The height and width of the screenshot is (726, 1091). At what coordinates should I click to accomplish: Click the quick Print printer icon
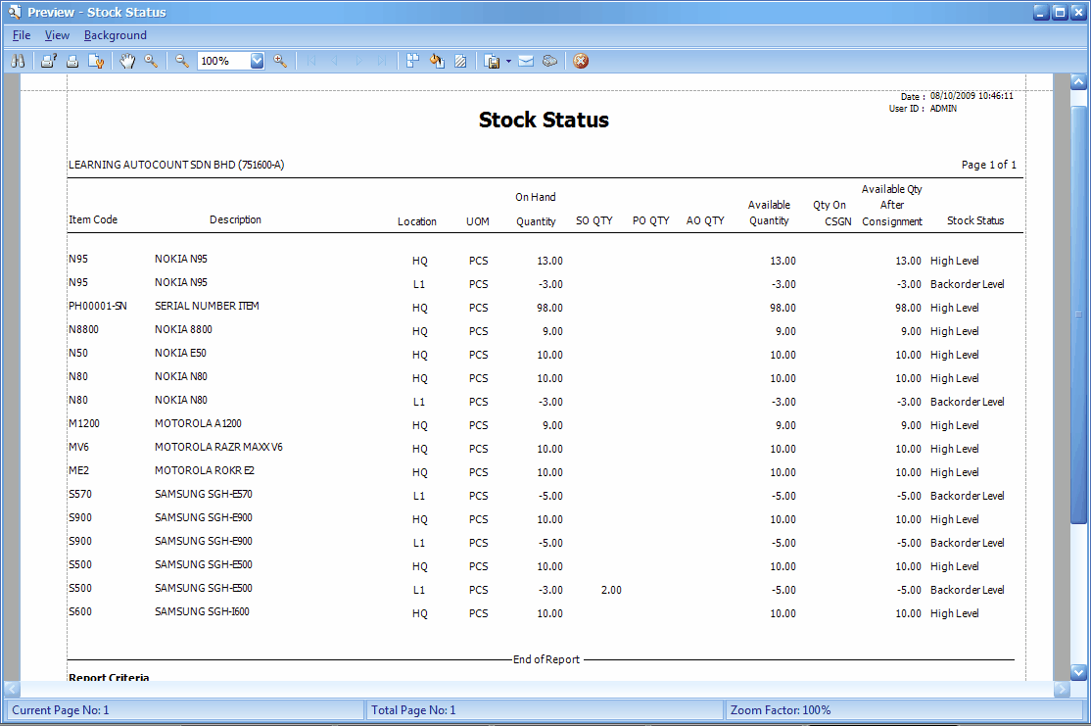click(72, 62)
